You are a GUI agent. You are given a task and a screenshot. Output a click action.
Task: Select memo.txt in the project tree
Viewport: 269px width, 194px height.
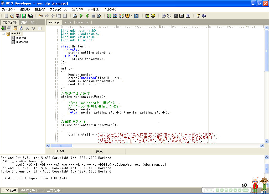[x=22, y=42]
